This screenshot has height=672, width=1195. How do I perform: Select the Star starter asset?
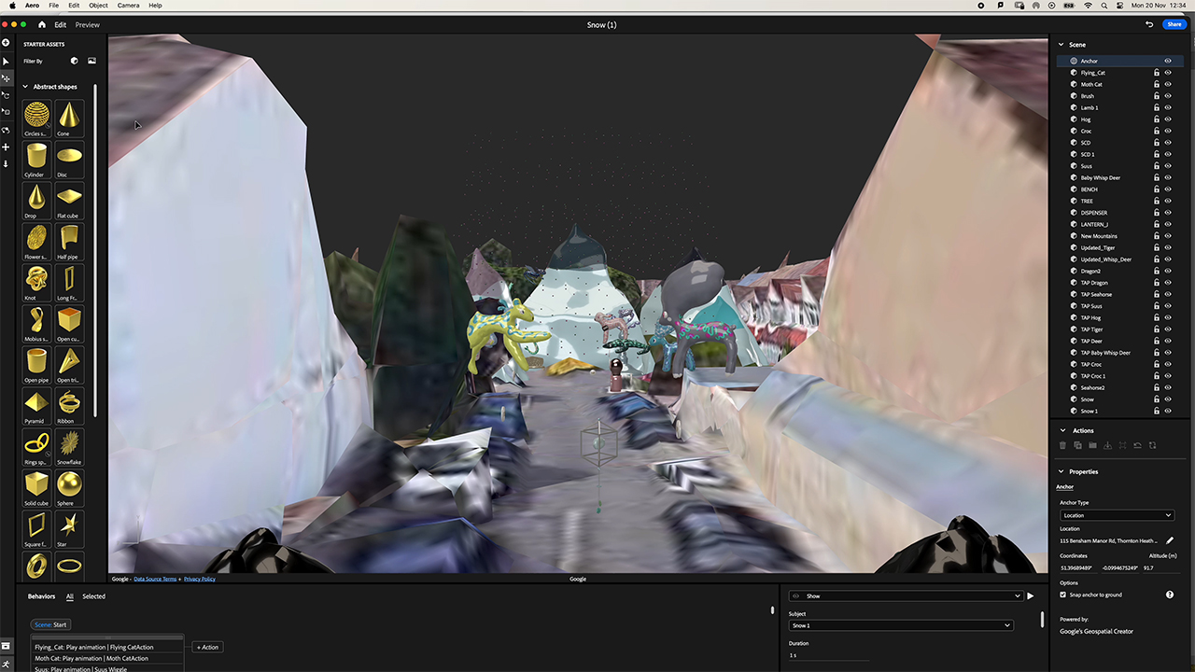pyautogui.click(x=68, y=530)
